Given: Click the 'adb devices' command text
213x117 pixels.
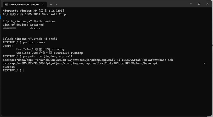Looking at the screenshot, I should coord(46,21).
